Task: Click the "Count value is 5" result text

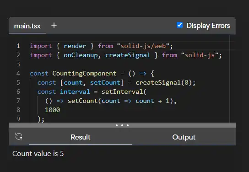Action: (x=38, y=154)
